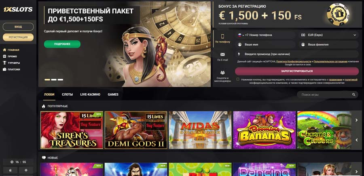Select the phone registration icon

(x=222, y=36)
